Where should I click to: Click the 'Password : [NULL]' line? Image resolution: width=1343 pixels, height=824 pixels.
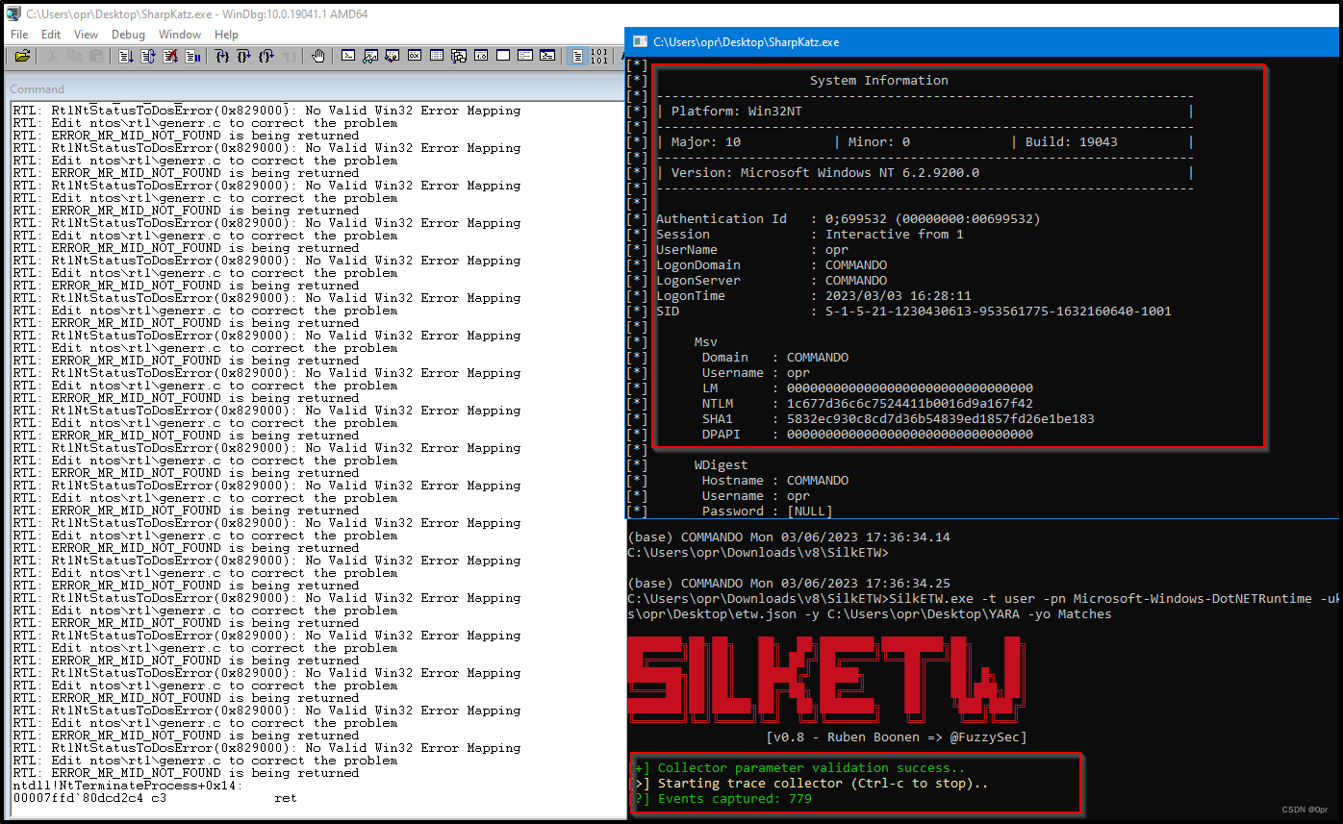(x=767, y=511)
